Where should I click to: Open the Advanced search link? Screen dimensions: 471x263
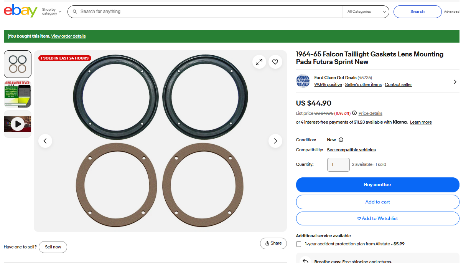[451, 12]
